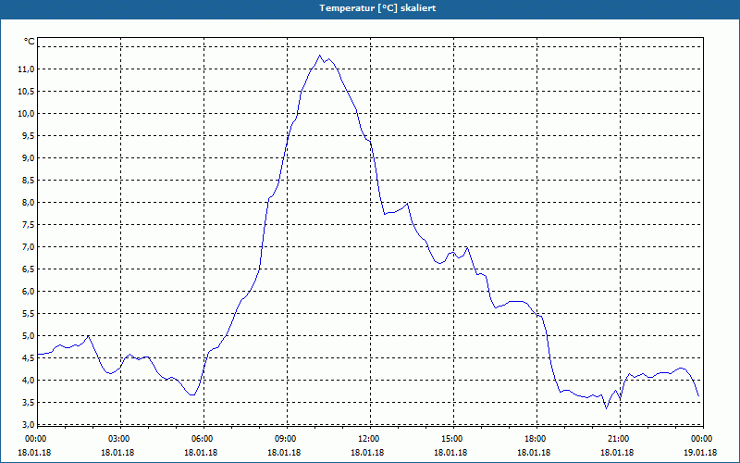Screen dimensions: 740x463
Task: Select the 4,0 y-axis label
Action: pyautogui.click(x=28, y=380)
